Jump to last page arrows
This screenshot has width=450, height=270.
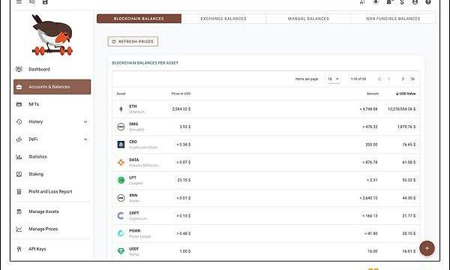pos(412,79)
